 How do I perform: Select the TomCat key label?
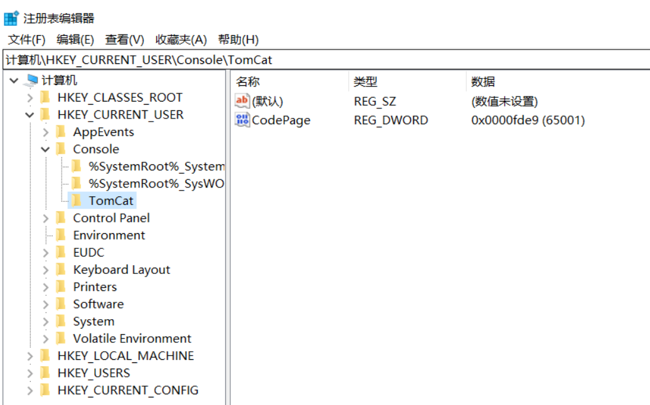pos(111,201)
